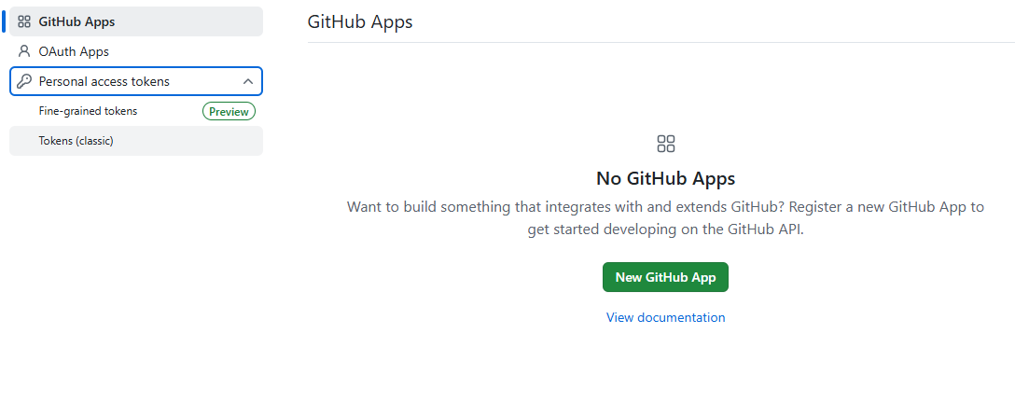Click the GitHub Apps grid icon in sidebar
Image resolution: width=1015 pixels, height=403 pixels.
pos(24,21)
